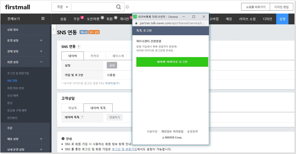The image size is (296, 154).
Task: Toggle the 전체보기 hamburger menu icon
Action: tap(43, 18)
